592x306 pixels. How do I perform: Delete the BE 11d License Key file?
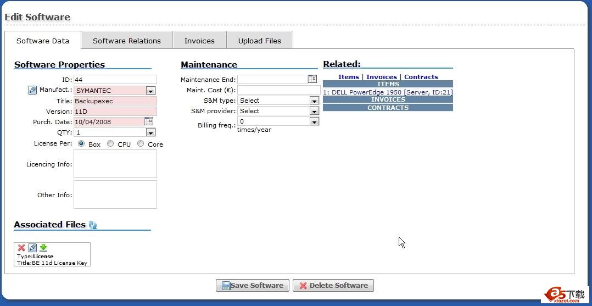(x=21, y=248)
